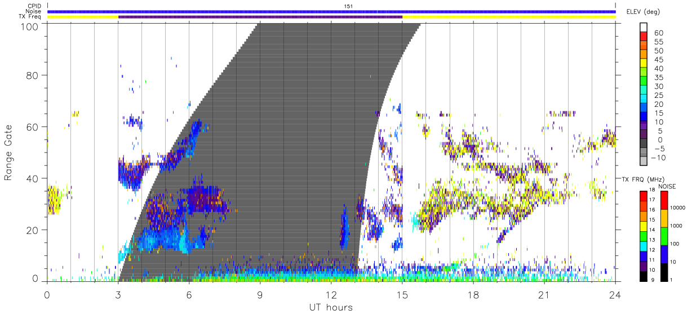Select the CPID value 151

[349, 6]
